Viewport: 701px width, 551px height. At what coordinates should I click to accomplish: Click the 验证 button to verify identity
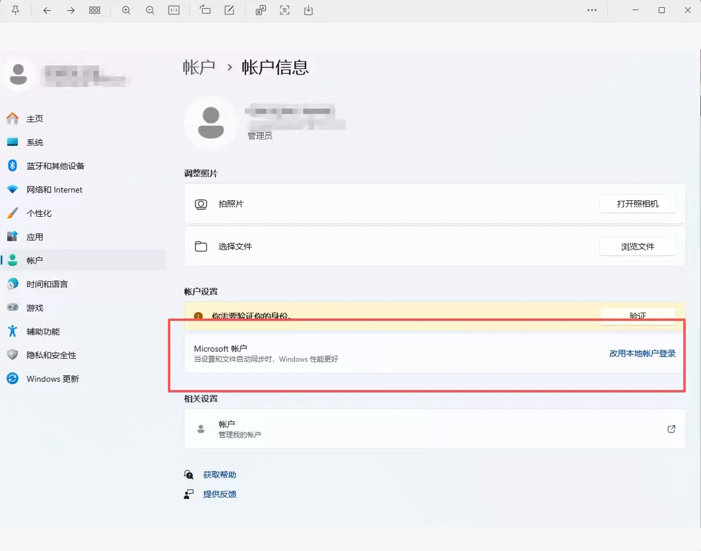[x=637, y=316]
